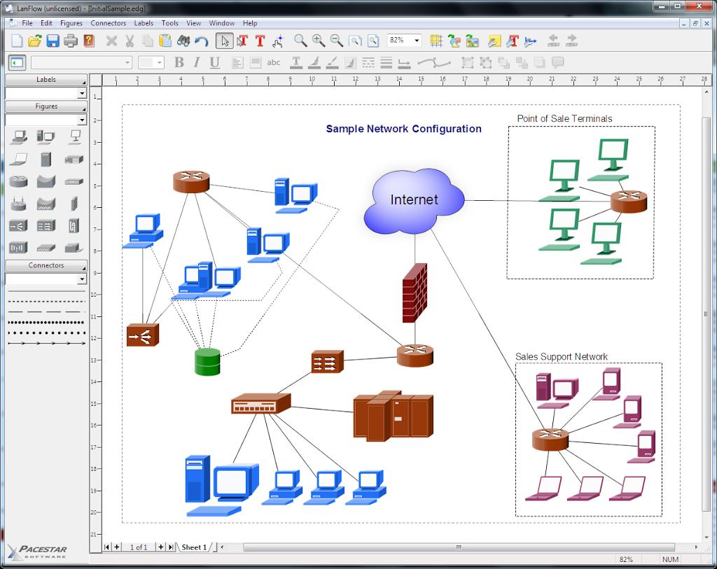This screenshot has height=569, width=717.
Task: Expand the Connectors panel header
Action: point(46,265)
